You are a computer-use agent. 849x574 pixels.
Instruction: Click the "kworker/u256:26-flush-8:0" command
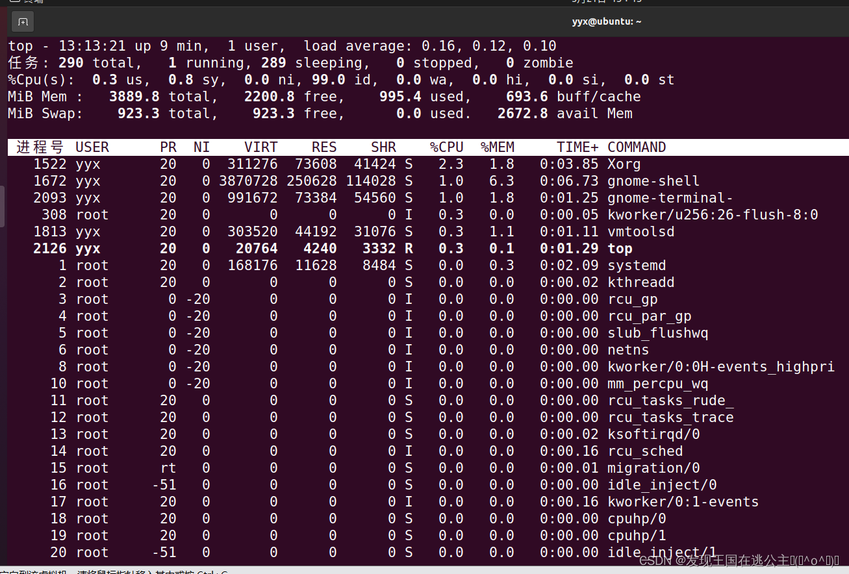(x=713, y=215)
